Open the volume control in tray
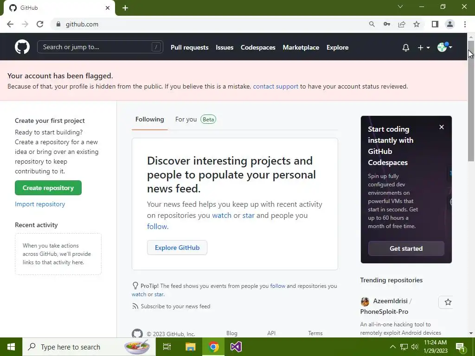Screen dimensions: 475x356 (415, 347)
